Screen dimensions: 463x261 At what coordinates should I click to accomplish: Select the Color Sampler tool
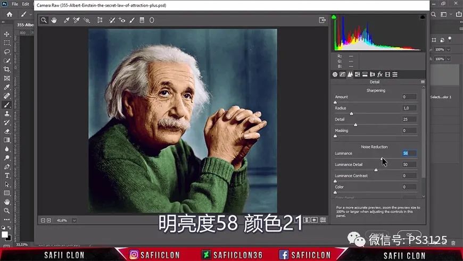click(x=76, y=20)
